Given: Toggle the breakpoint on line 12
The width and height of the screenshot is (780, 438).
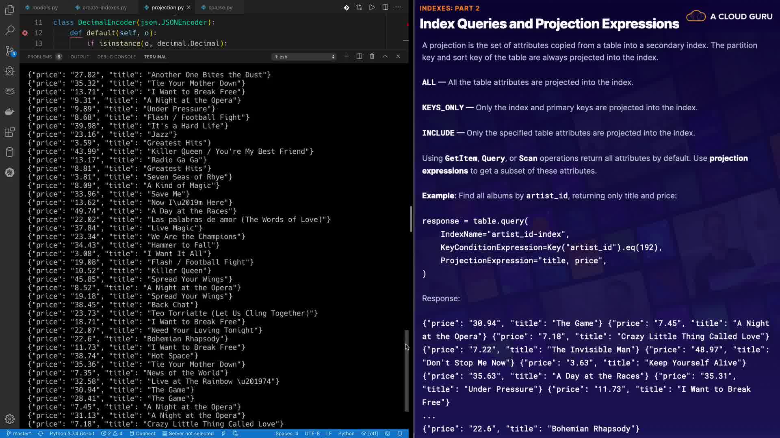Looking at the screenshot, I should tap(25, 33).
